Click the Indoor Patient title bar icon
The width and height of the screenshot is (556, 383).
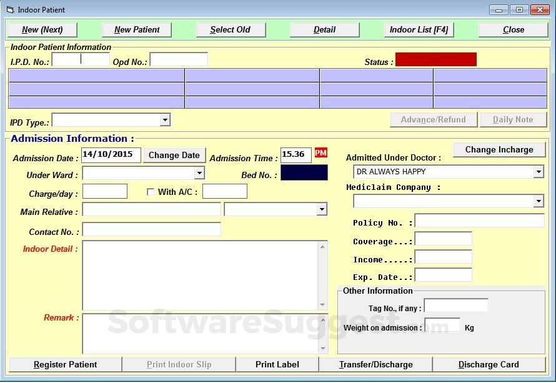[8, 9]
